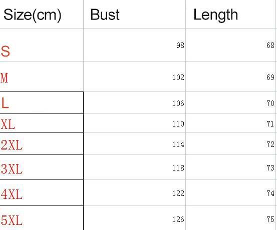Select the 5XL size cell
277x230 pixels.
coord(42,218)
